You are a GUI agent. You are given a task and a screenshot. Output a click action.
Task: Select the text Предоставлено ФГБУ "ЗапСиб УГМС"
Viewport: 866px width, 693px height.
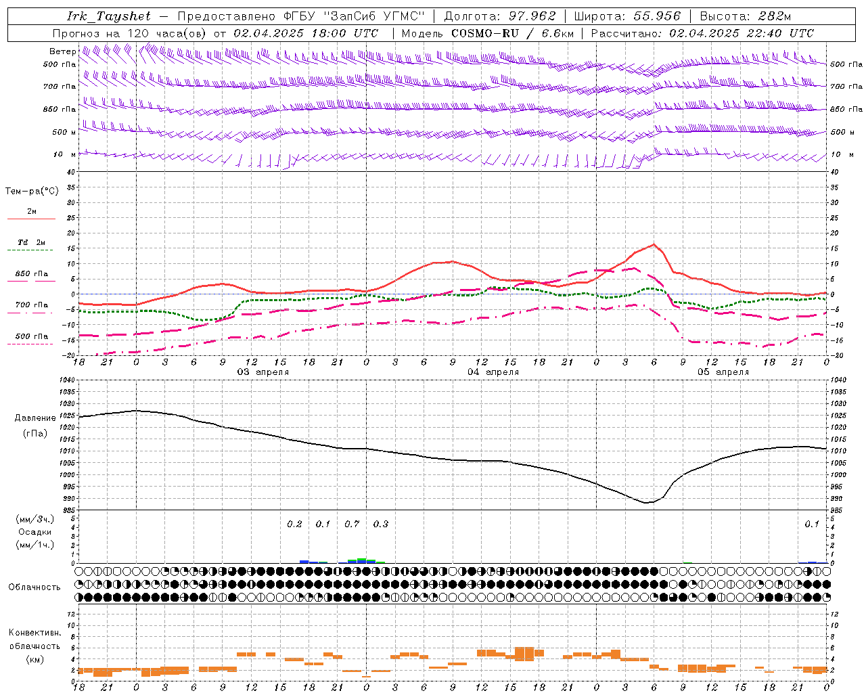(301, 16)
